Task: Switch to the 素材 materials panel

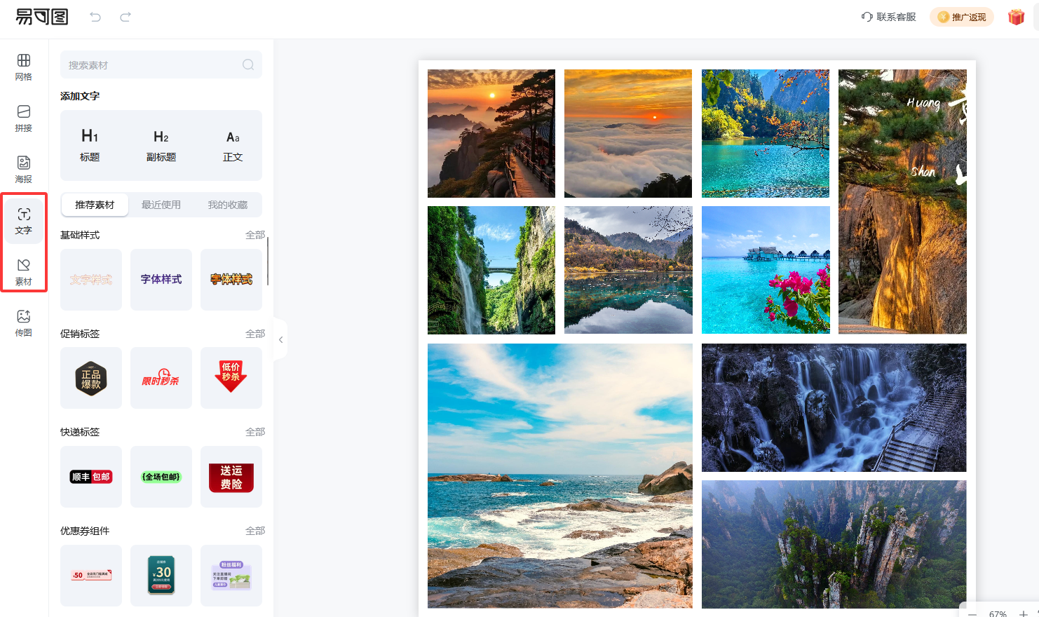Action: coord(24,272)
